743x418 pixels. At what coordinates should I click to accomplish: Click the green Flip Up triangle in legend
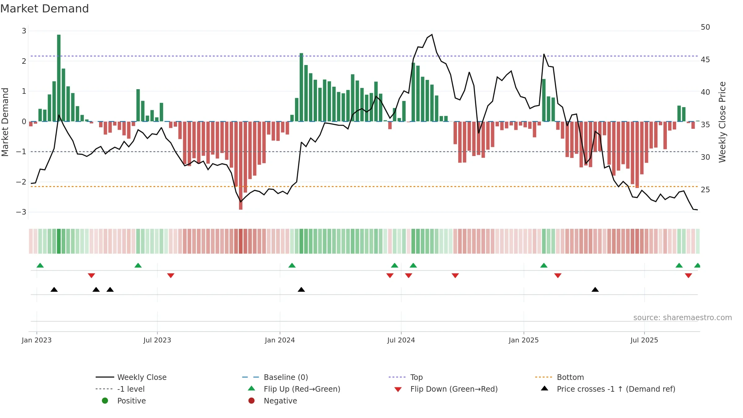252,388
